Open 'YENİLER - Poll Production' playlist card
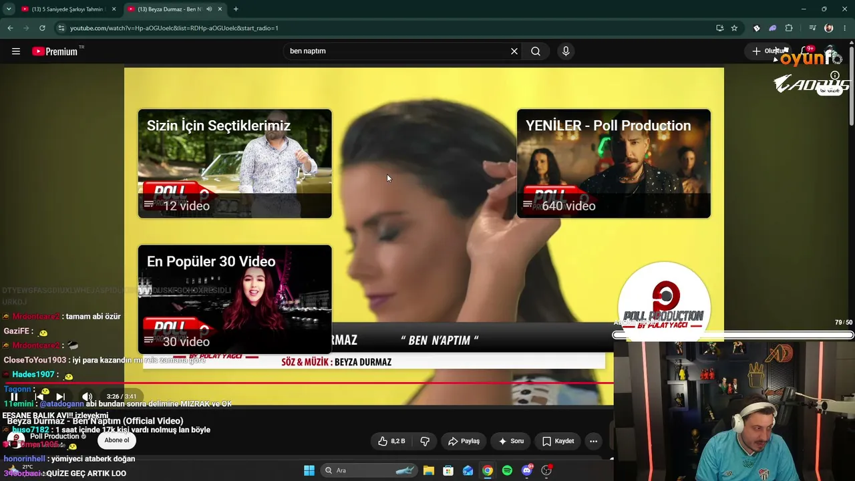This screenshot has width=855, height=481. coord(613,164)
